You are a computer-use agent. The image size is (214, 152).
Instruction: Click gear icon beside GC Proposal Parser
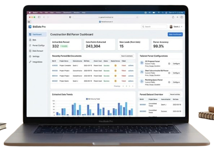[169, 64]
